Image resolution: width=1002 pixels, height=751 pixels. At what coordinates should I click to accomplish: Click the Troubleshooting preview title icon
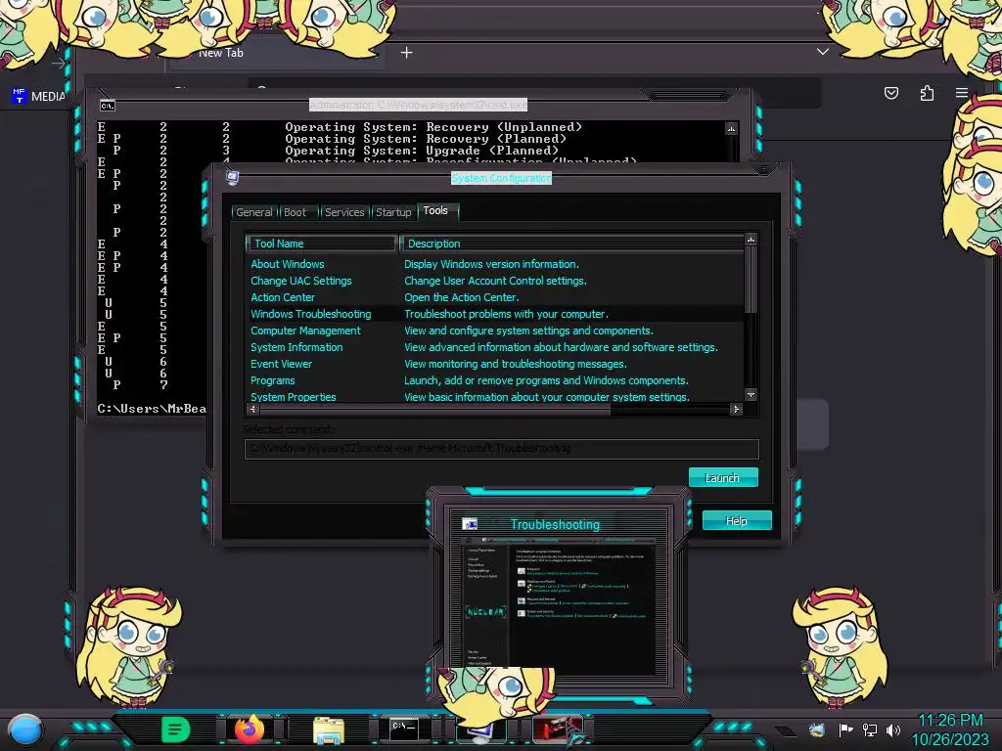tap(470, 524)
